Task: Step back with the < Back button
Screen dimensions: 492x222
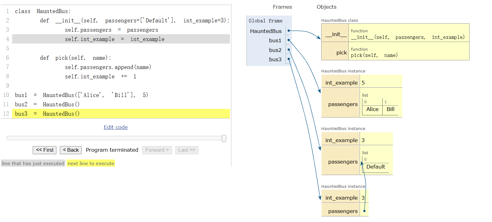Action: [71, 150]
